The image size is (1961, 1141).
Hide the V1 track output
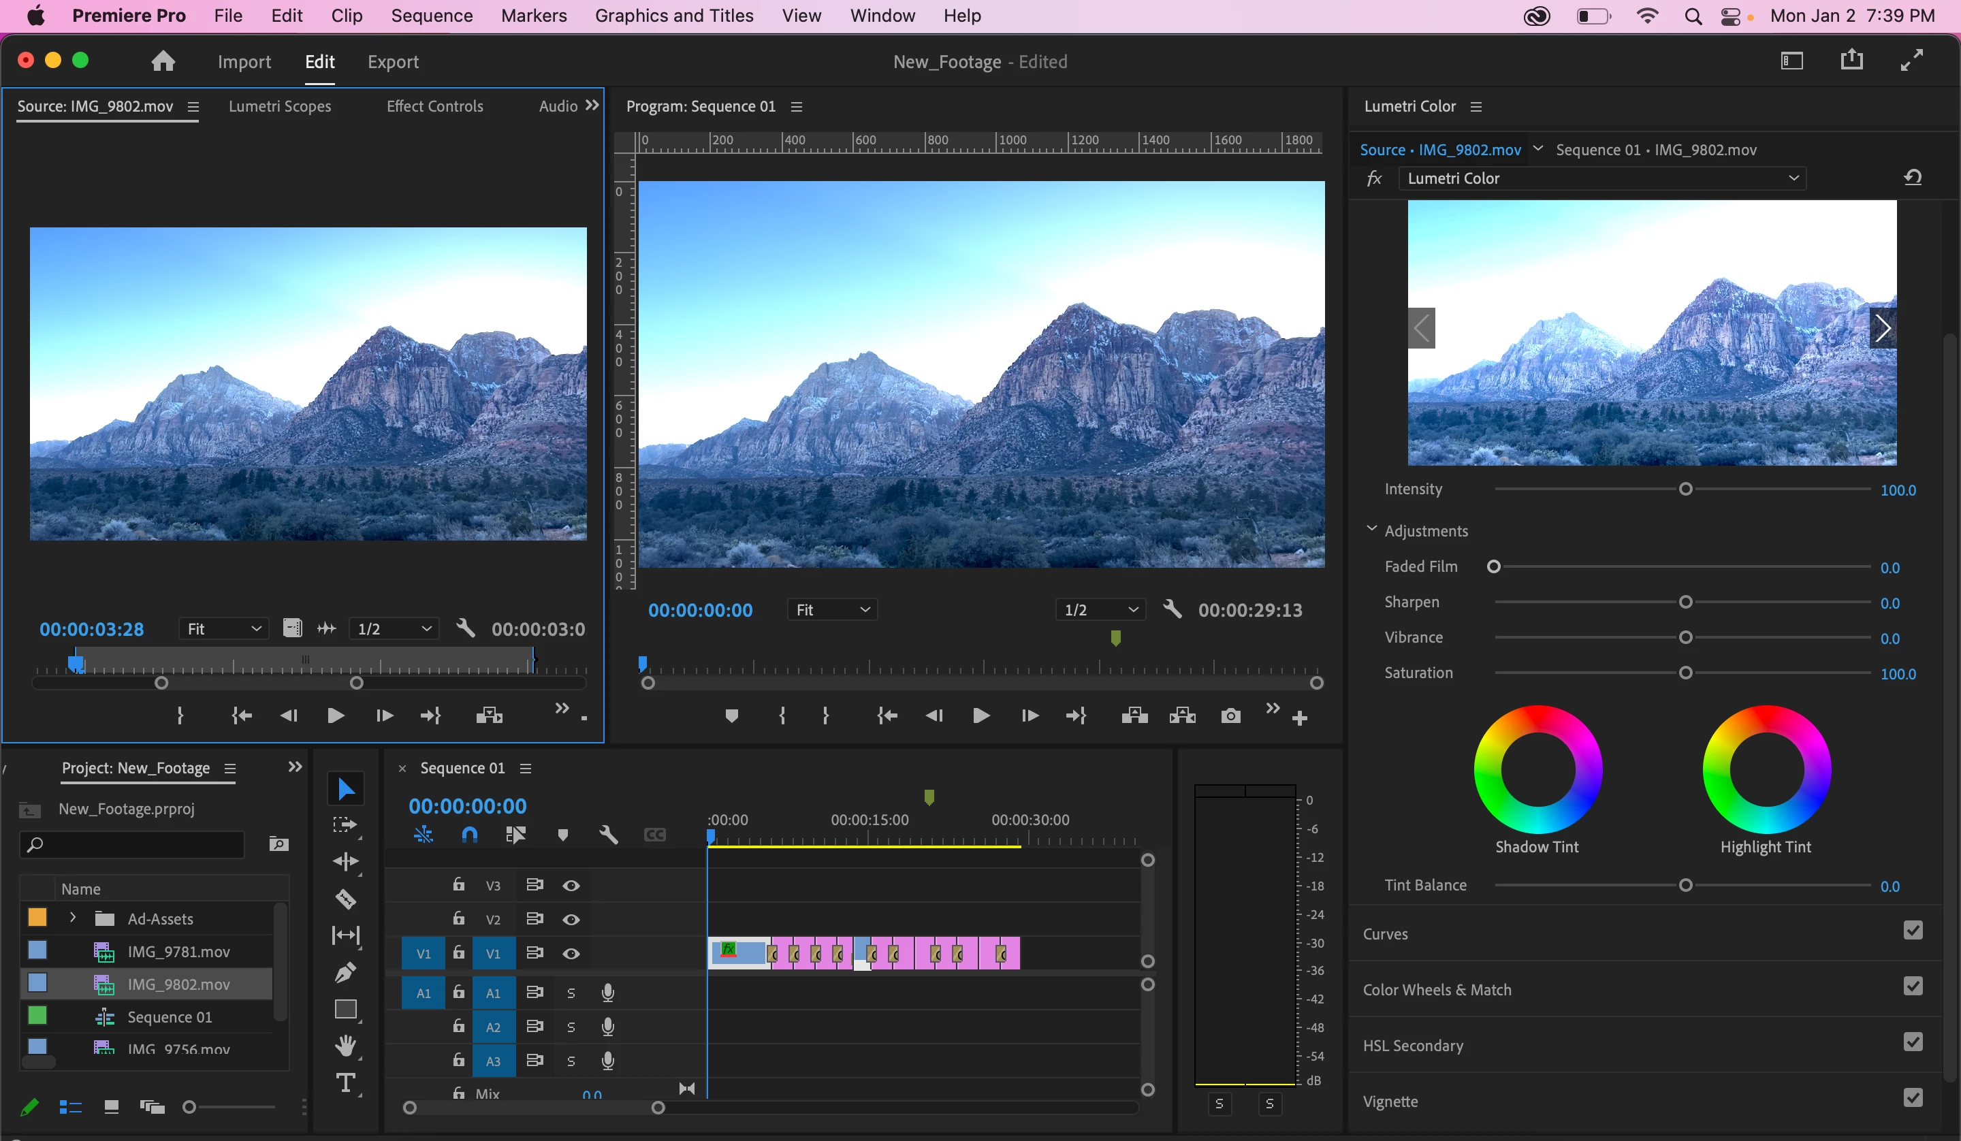(x=571, y=953)
